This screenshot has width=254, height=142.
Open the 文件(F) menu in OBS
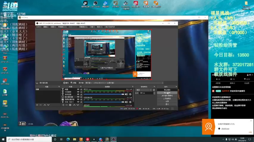39,27
